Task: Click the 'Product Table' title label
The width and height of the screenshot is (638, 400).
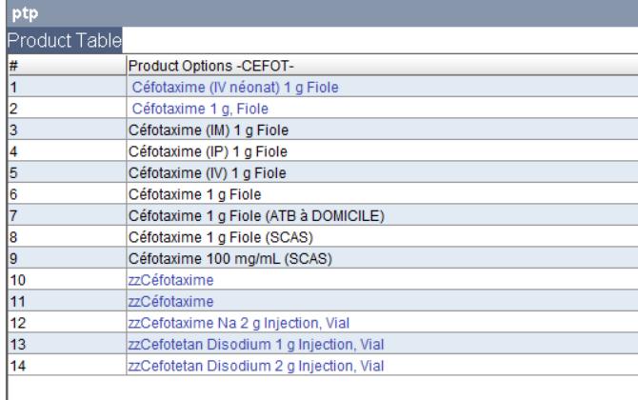Action: point(64,41)
